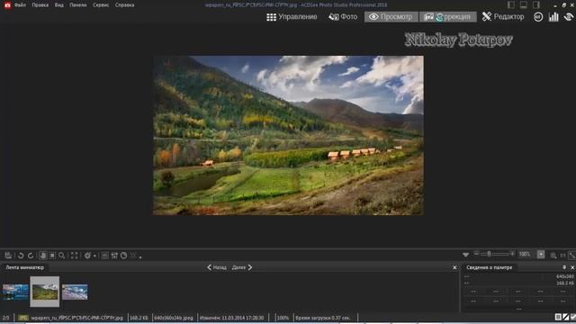Adjust the zoom slider handle

(x=489, y=254)
